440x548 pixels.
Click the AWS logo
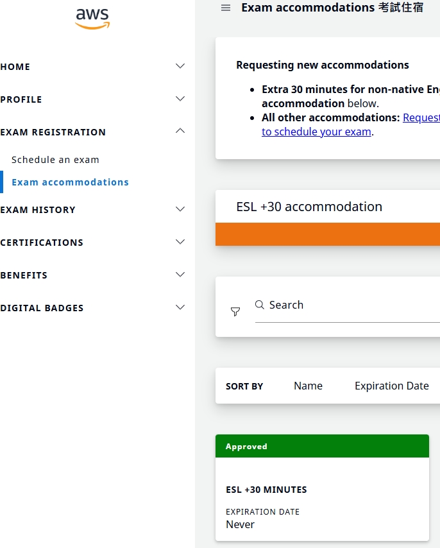click(x=92, y=18)
